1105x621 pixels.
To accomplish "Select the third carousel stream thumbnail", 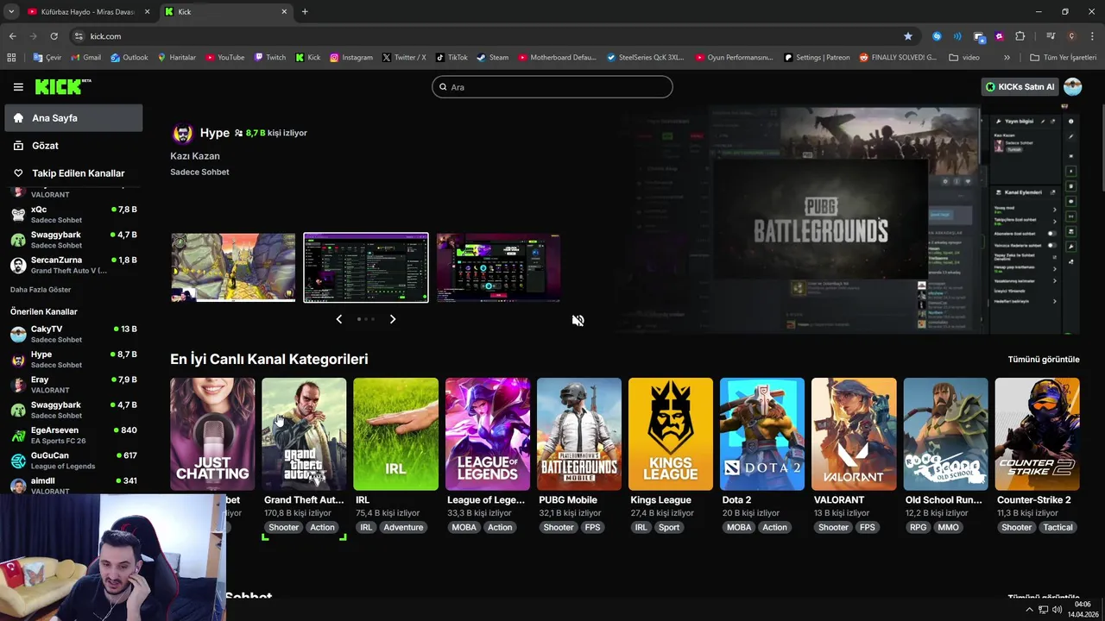I will [499, 267].
